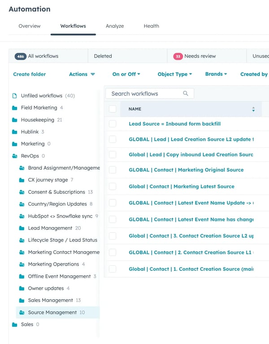269x344 pixels.
Task: Check the Lead Source = Inbound form backfill row
Action: pos(113,124)
